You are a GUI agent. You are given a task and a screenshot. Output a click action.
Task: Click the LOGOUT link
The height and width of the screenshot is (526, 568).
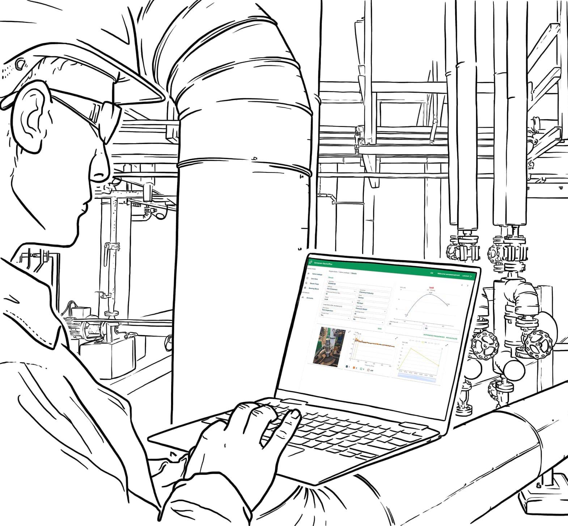466,276
